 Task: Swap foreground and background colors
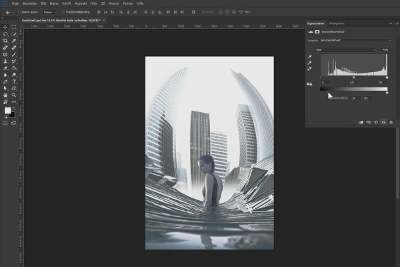14,109
